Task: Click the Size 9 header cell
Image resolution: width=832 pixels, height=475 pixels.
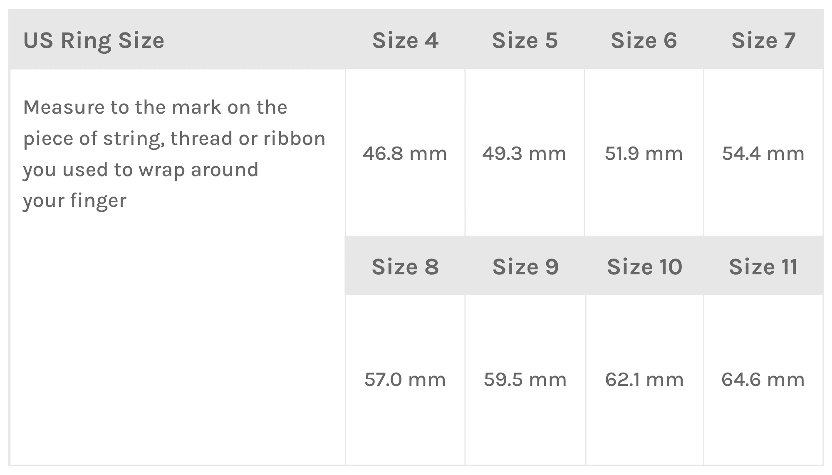Action: click(x=525, y=266)
